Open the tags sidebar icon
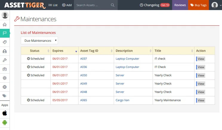The height and width of the screenshot is (130, 222). click(4, 96)
